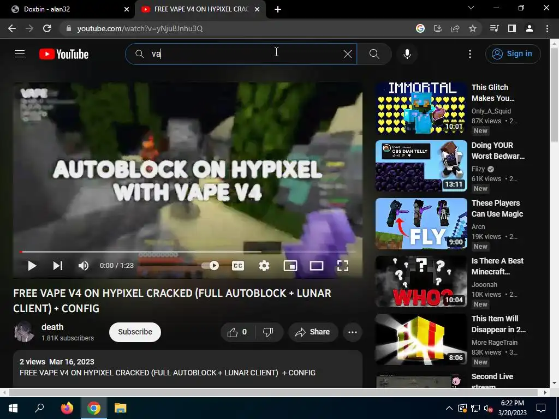Image resolution: width=559 pixels, height=419 pixels.
Task: Show hidden system tray icons
Action: point(449,408)
